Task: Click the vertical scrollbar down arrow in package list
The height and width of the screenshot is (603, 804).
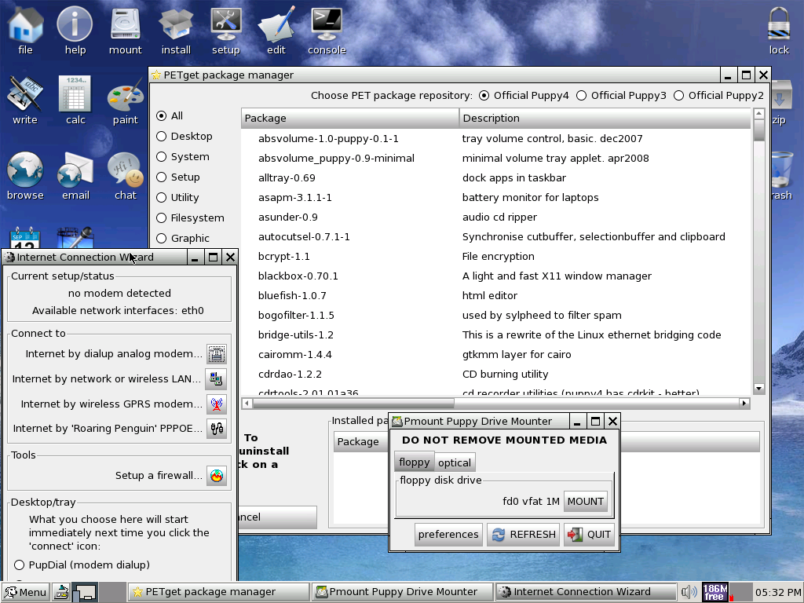Action: click(x=759, y=389)
